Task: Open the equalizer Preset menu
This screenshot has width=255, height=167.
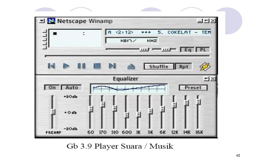Action: point(193,88)
